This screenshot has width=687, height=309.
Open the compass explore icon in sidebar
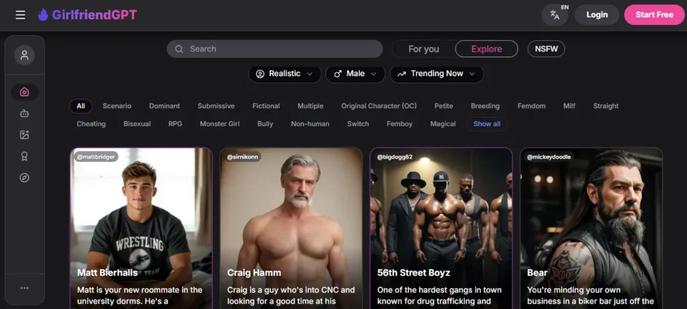point(25,178)
